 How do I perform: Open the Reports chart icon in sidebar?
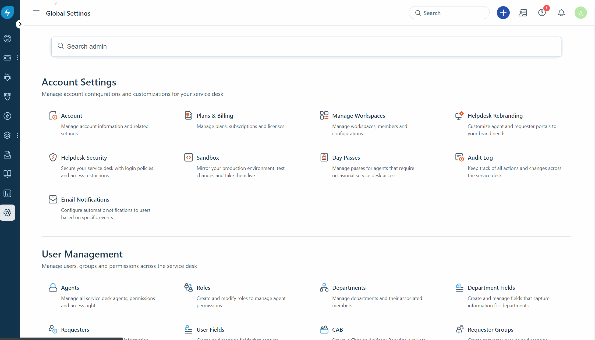(x=8, y=193)
